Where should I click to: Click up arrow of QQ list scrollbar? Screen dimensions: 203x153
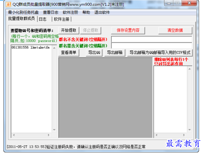(x=54, y=48)
